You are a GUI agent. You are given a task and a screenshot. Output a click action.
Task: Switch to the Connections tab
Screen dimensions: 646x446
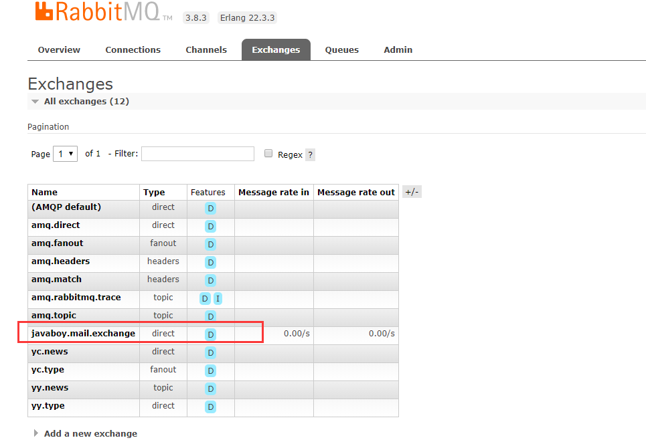point(133,49)
